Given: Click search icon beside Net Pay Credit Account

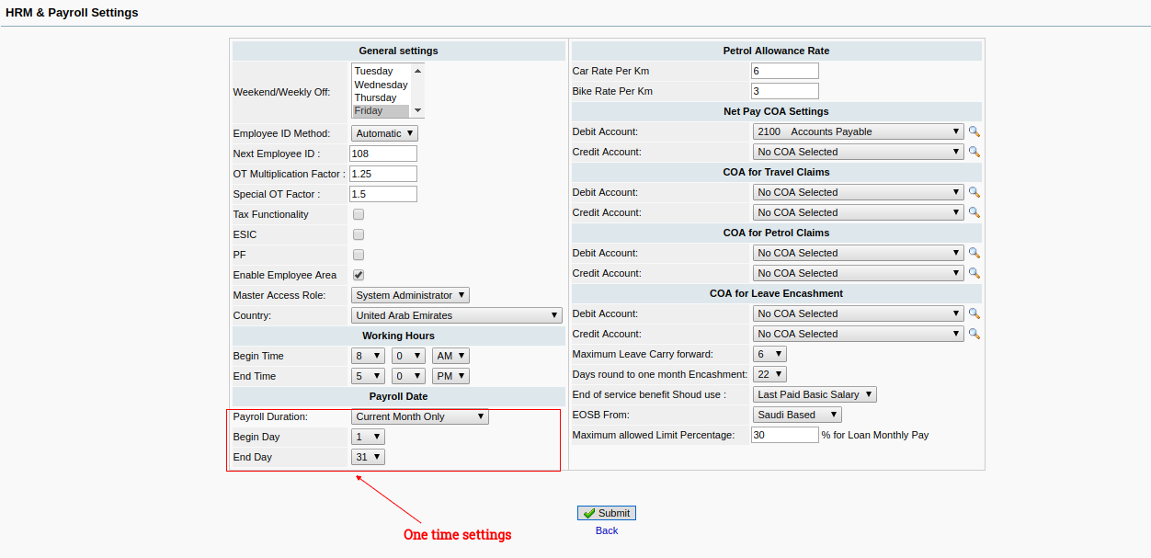Looking at the screenshot, I should coord(974,152).
